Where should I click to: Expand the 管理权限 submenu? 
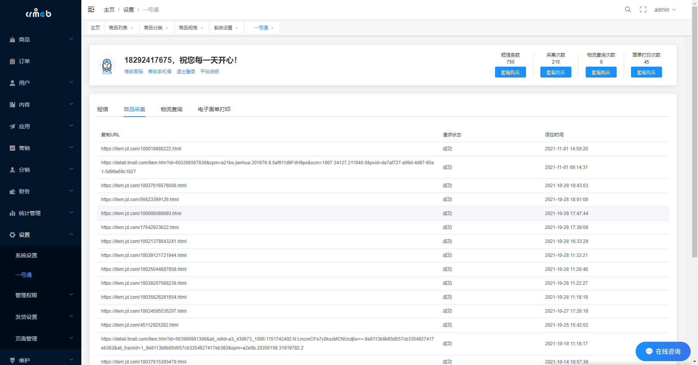point(41,295)
